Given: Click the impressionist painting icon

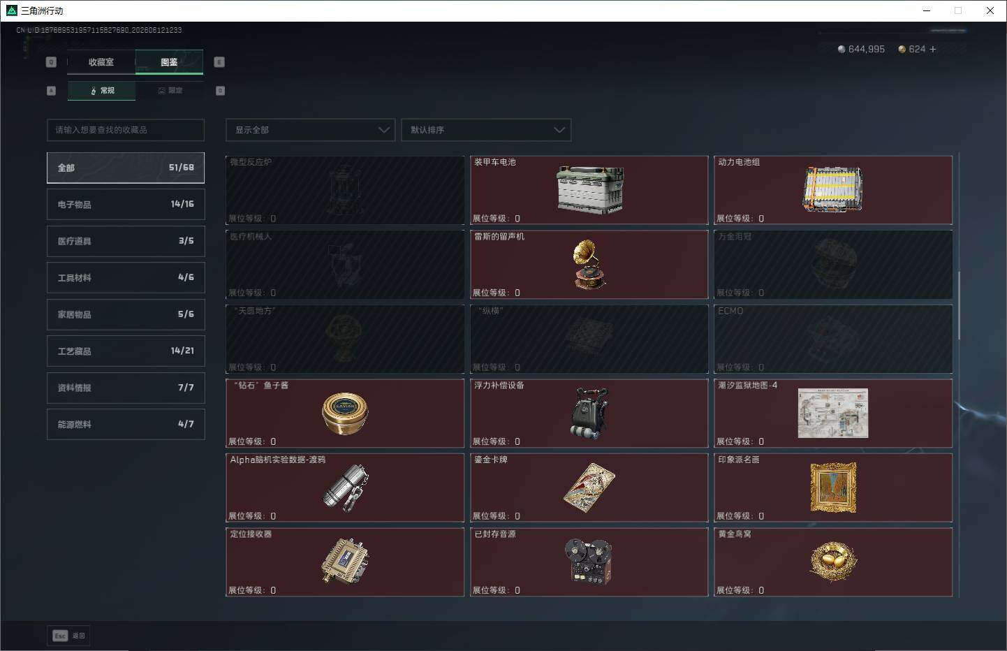Looking at the screenshot, I should (x=833, y=488).
